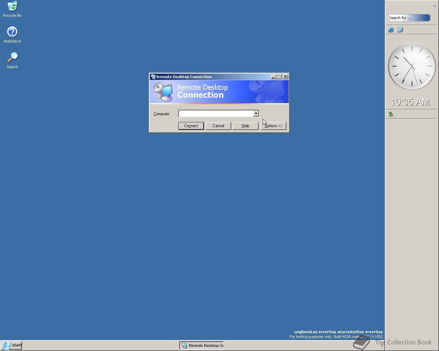439x351 pixels.
Task: Expand the Computer combo box dropdown arrow
Action: coord(256,113)
